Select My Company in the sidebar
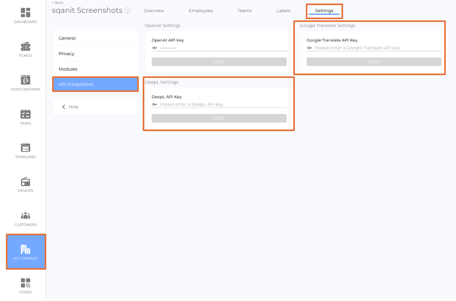 click(25, 252)
